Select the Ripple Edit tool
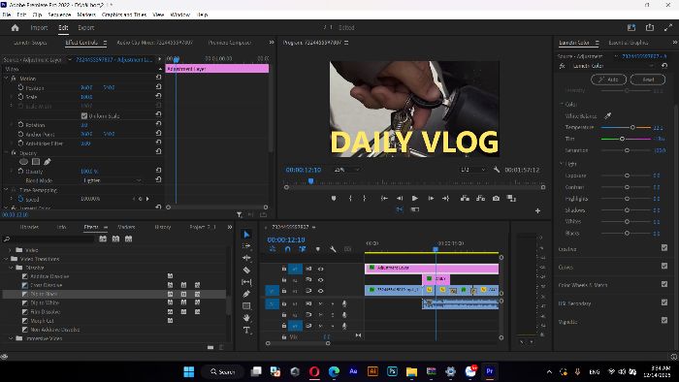The image size is (679, 382). pos(246,258)
